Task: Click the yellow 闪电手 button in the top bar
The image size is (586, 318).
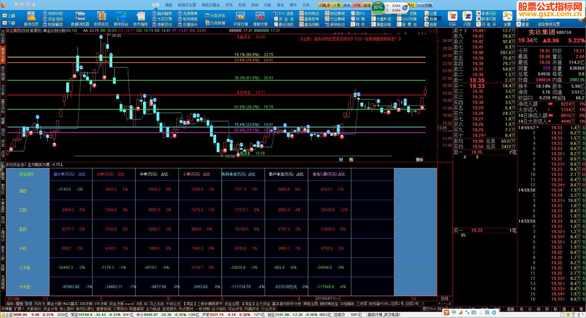Action: point(325,5)
